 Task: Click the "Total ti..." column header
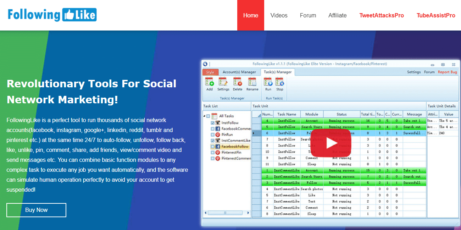[368, 114]
